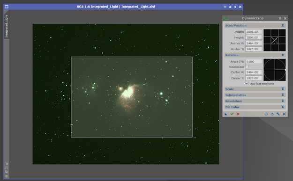Click the Anchor X input field

click(254, 43)
